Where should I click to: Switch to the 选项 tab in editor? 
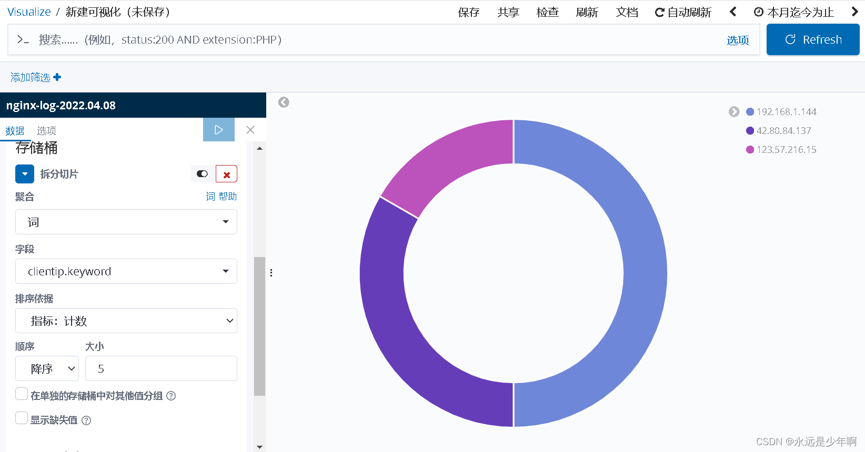click(x=46, y=130)
